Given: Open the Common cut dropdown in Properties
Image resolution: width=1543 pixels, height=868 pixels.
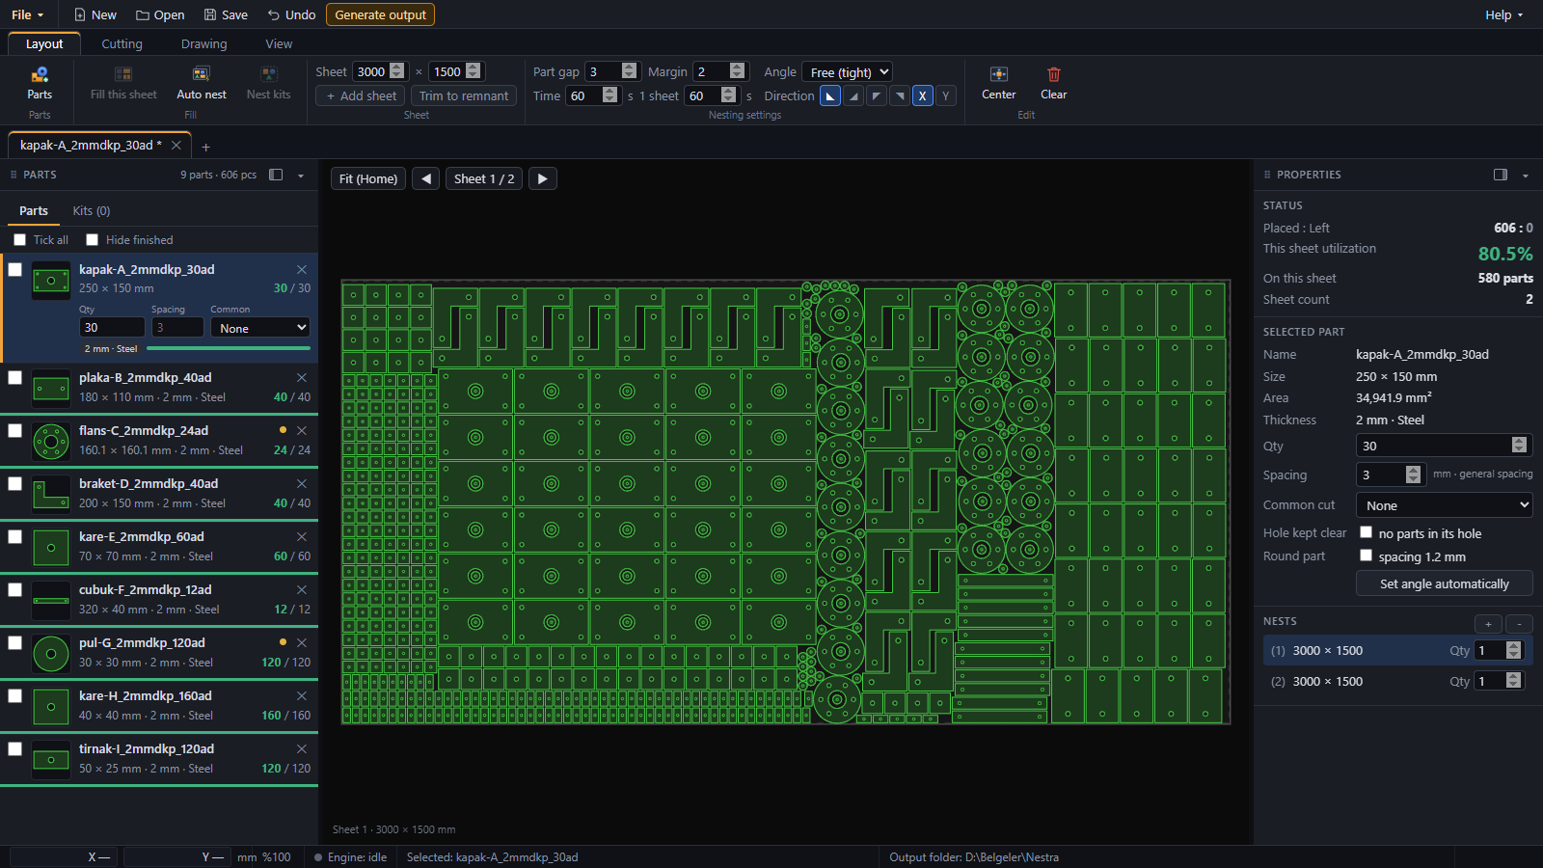Looking at the screenshot, I should coord(1444,505).
